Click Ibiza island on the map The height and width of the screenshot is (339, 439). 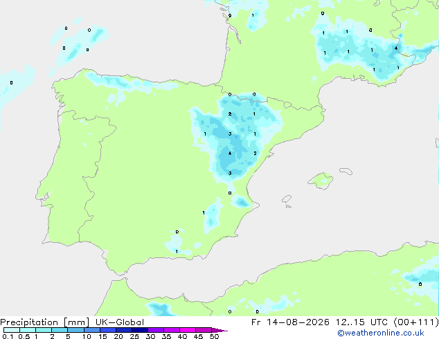pos(287,199)
